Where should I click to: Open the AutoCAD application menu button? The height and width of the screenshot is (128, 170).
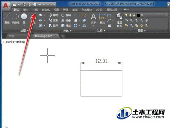click(x=6, y=6)
